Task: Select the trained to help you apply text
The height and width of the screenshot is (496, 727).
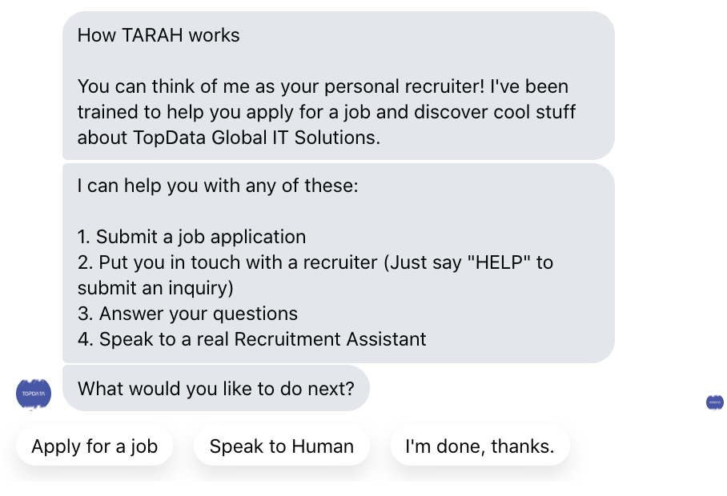Action: click(x=183, y=112)
